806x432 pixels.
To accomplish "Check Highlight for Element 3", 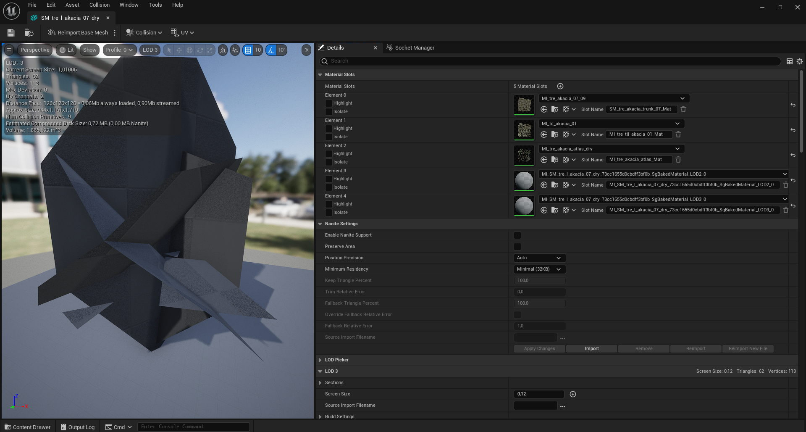I will (329, 179).
